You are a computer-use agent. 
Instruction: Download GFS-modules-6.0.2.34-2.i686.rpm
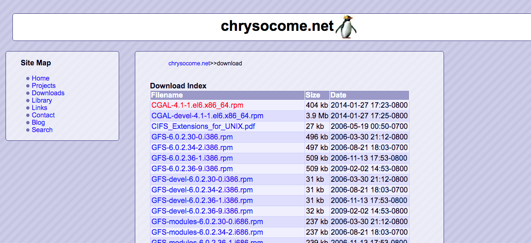207,232
